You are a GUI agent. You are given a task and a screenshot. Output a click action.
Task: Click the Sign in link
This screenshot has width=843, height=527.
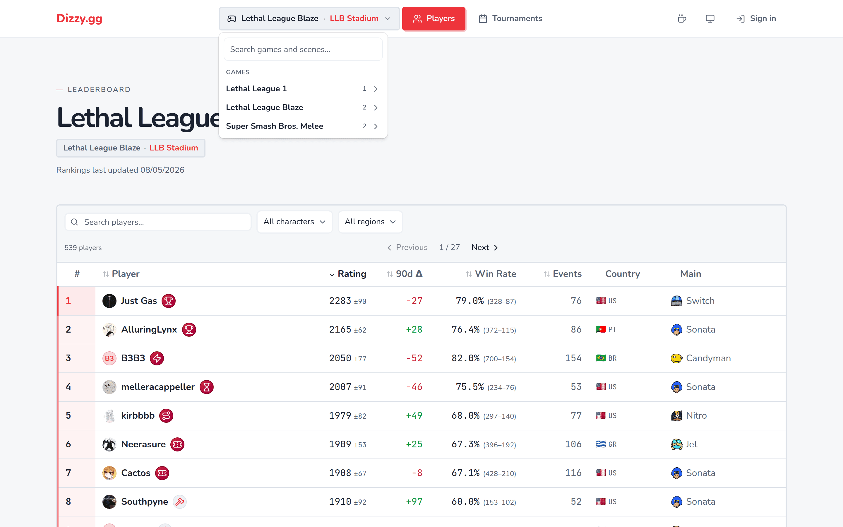(756, 18)
